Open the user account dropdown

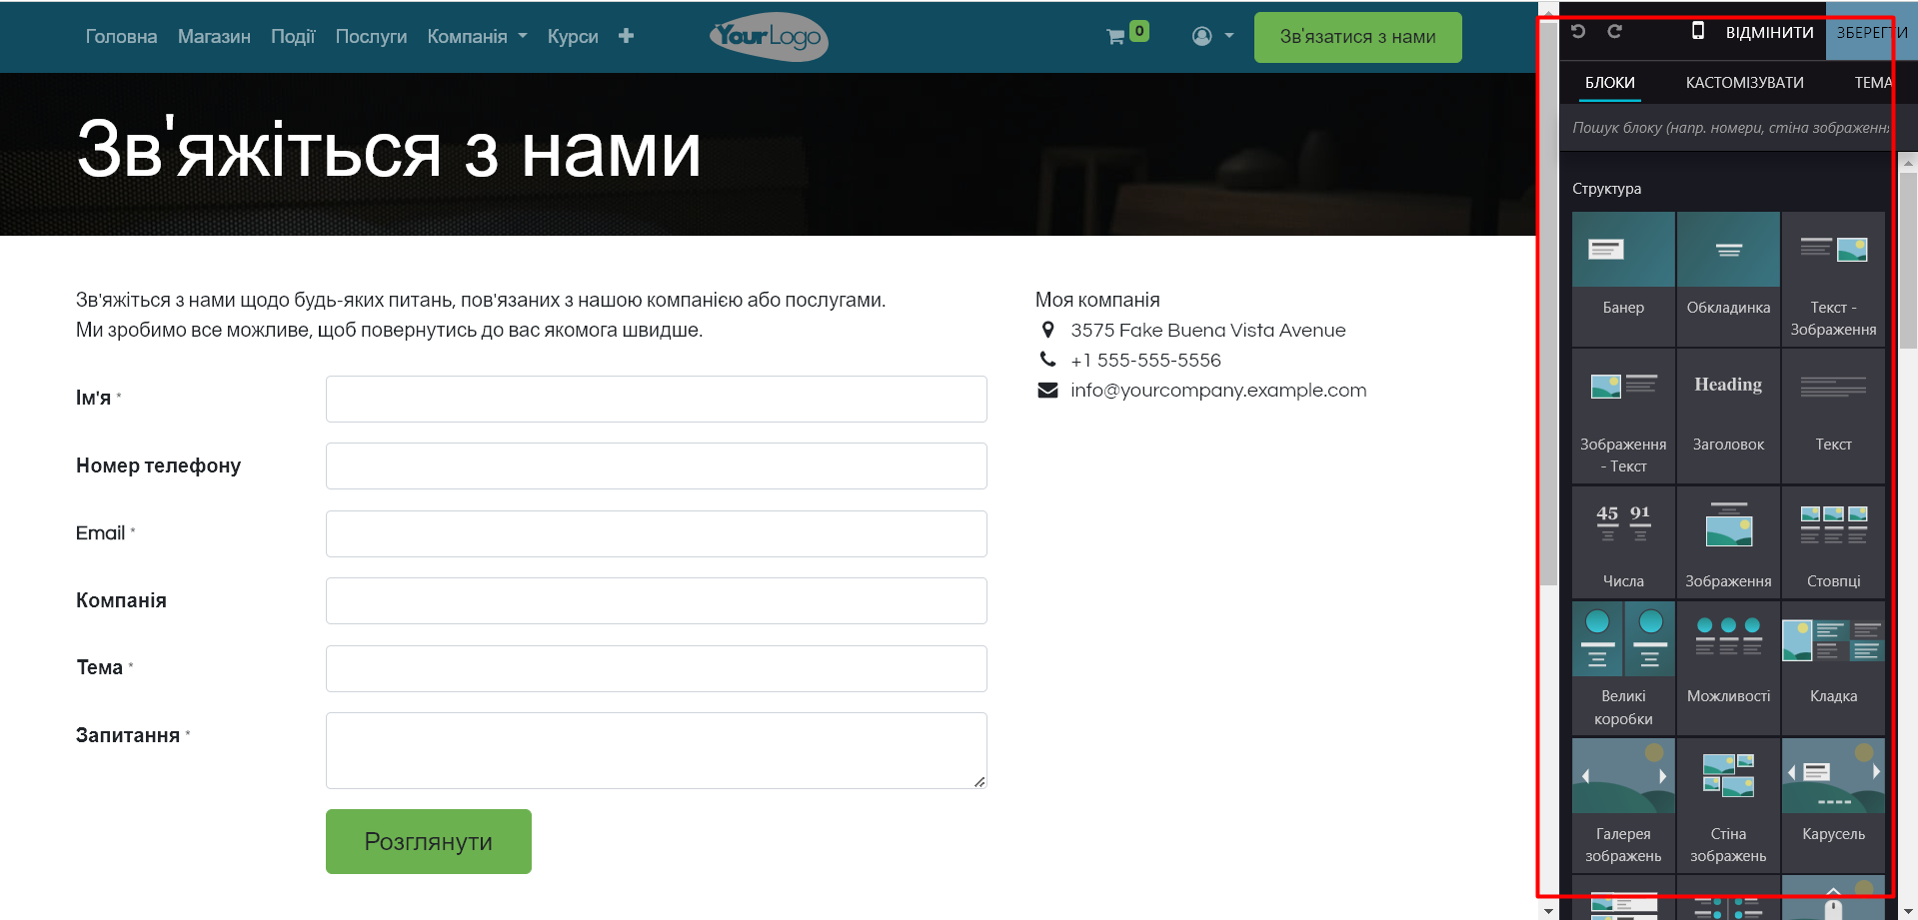(1212, 36)
